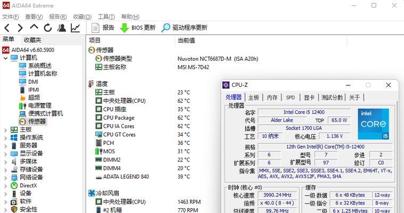Screen dimensions: 404x213
Task: Open the 工具(T) menu
Action: tap(106, 17)
